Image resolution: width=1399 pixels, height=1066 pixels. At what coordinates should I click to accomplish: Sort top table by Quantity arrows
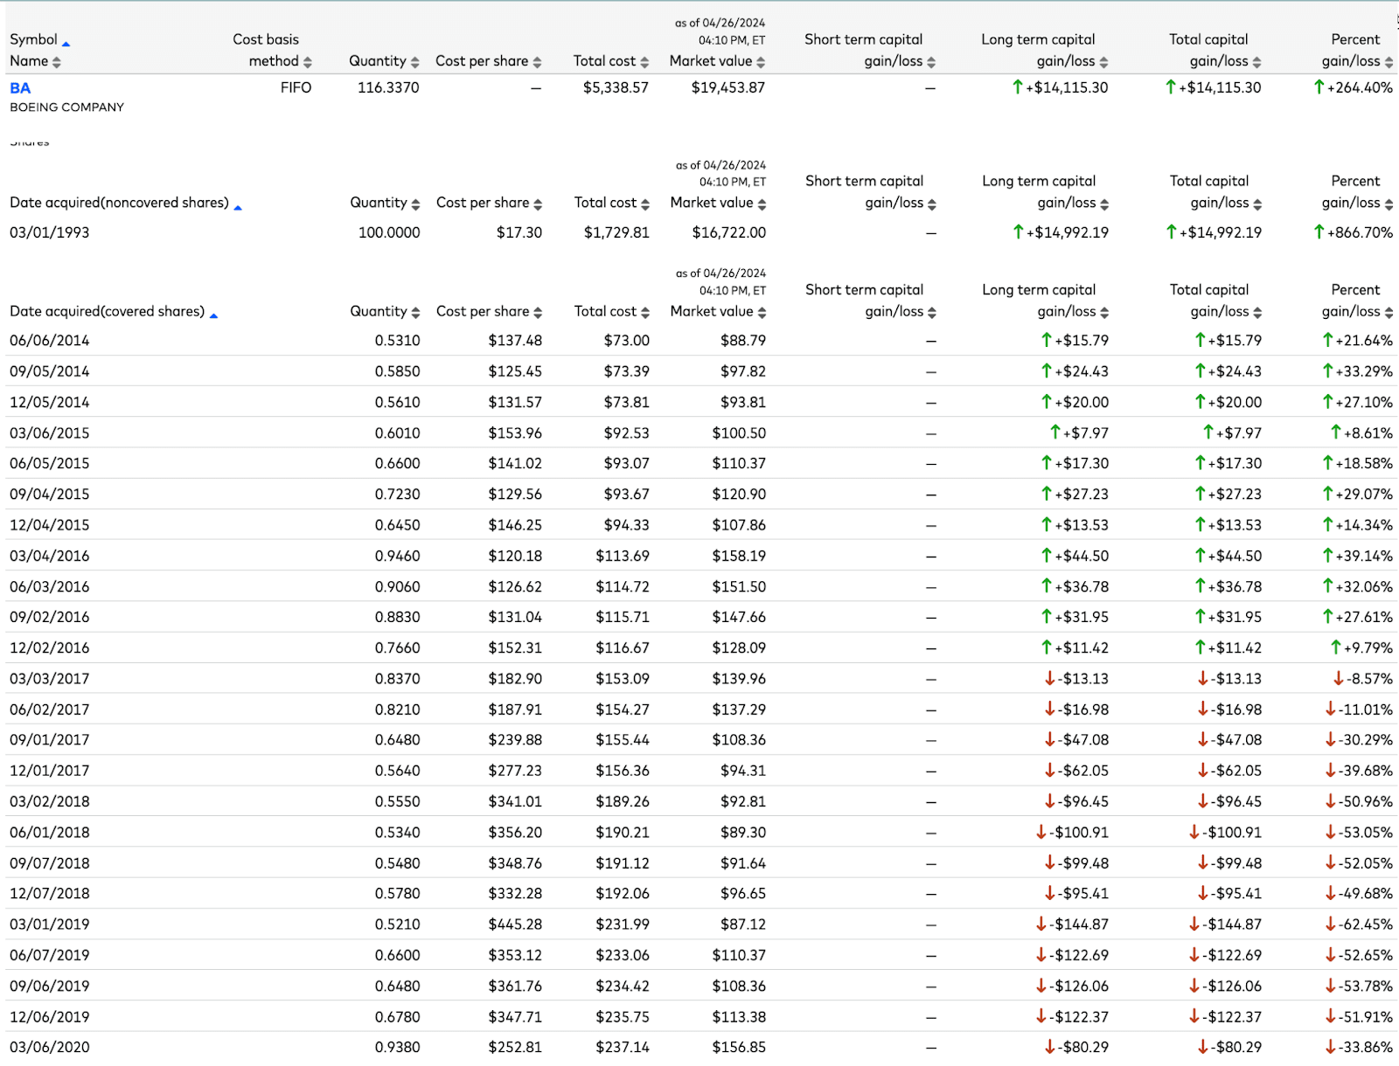click(x=415, y=62)
